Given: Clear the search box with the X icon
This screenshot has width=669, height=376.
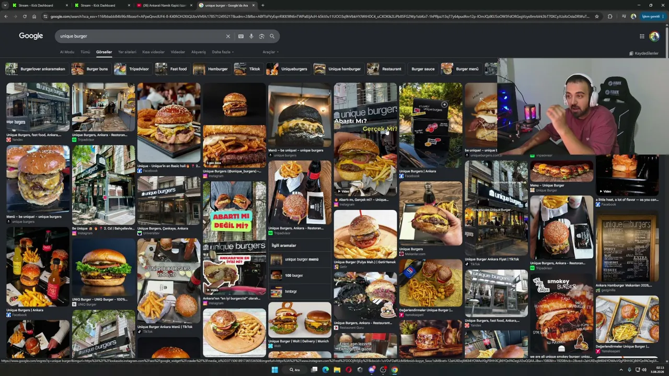Looking at the screenshot, I should point(228,36).
